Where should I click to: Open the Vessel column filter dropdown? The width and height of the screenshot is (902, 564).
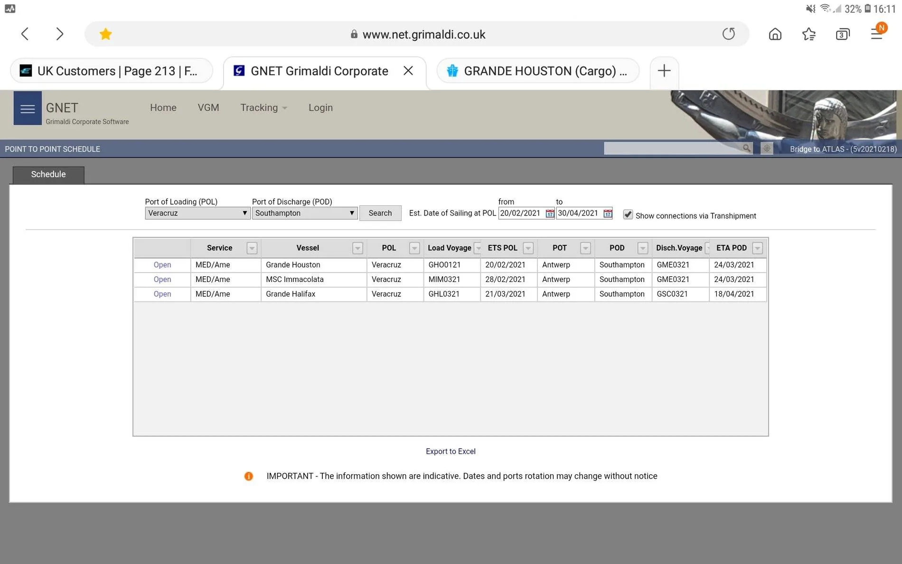click(357, 248)
